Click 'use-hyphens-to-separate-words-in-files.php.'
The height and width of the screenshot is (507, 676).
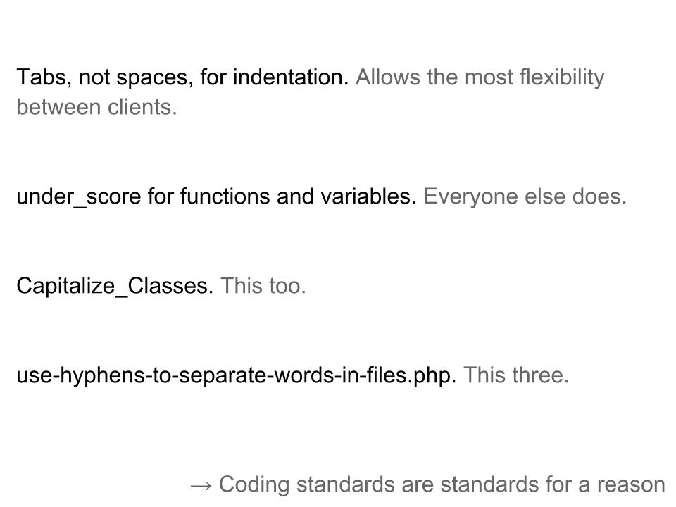(x=237, y=375)
